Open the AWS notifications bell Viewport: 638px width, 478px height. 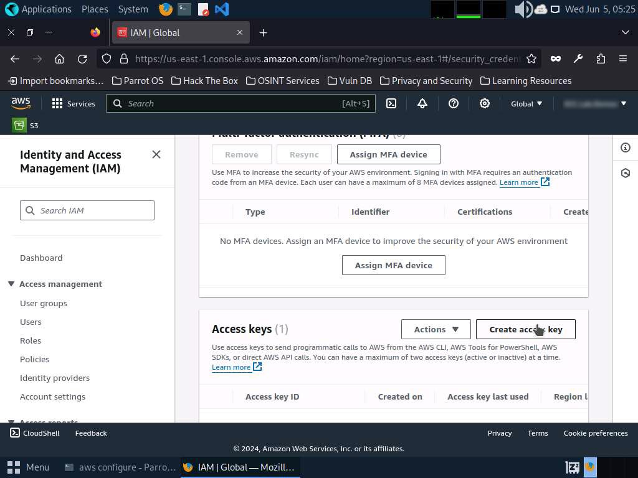click(422, 104)
